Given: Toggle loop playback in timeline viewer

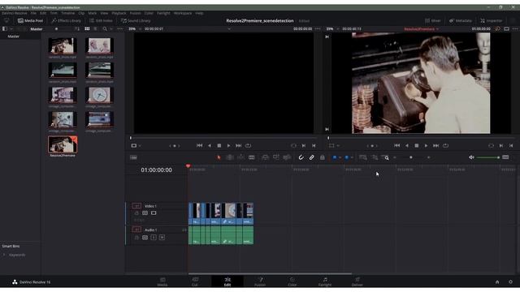Looking at the screenshot, I should pyautogui.click(x=446, y=146).
